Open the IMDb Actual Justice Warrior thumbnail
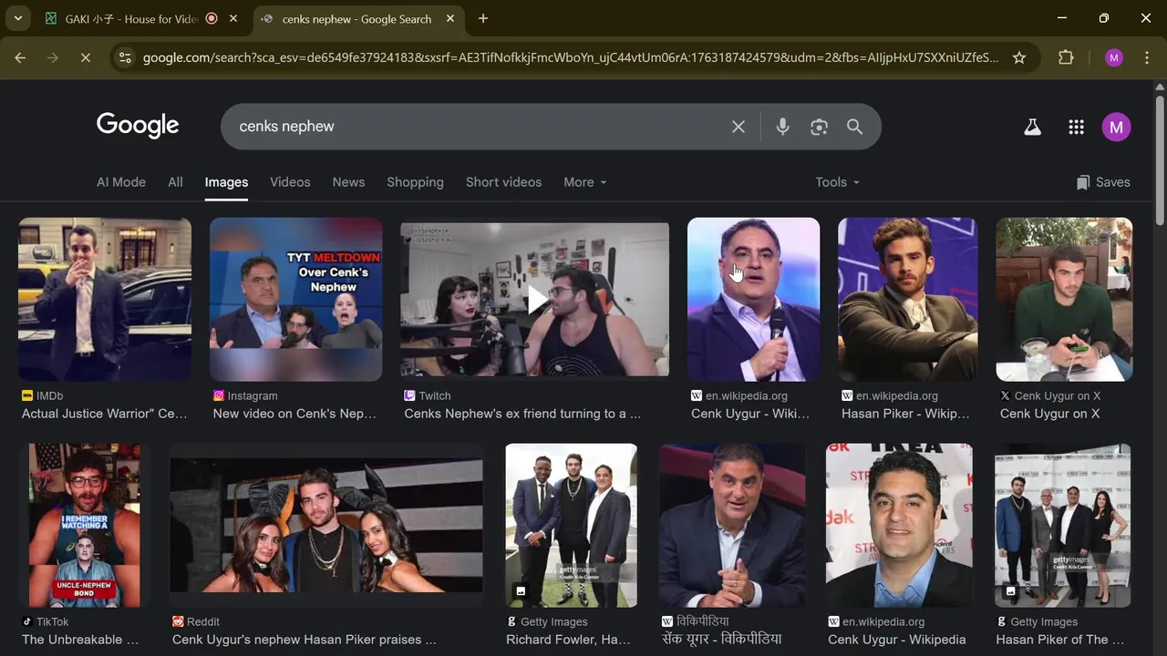1167x656 pixels. pos(105,299)
